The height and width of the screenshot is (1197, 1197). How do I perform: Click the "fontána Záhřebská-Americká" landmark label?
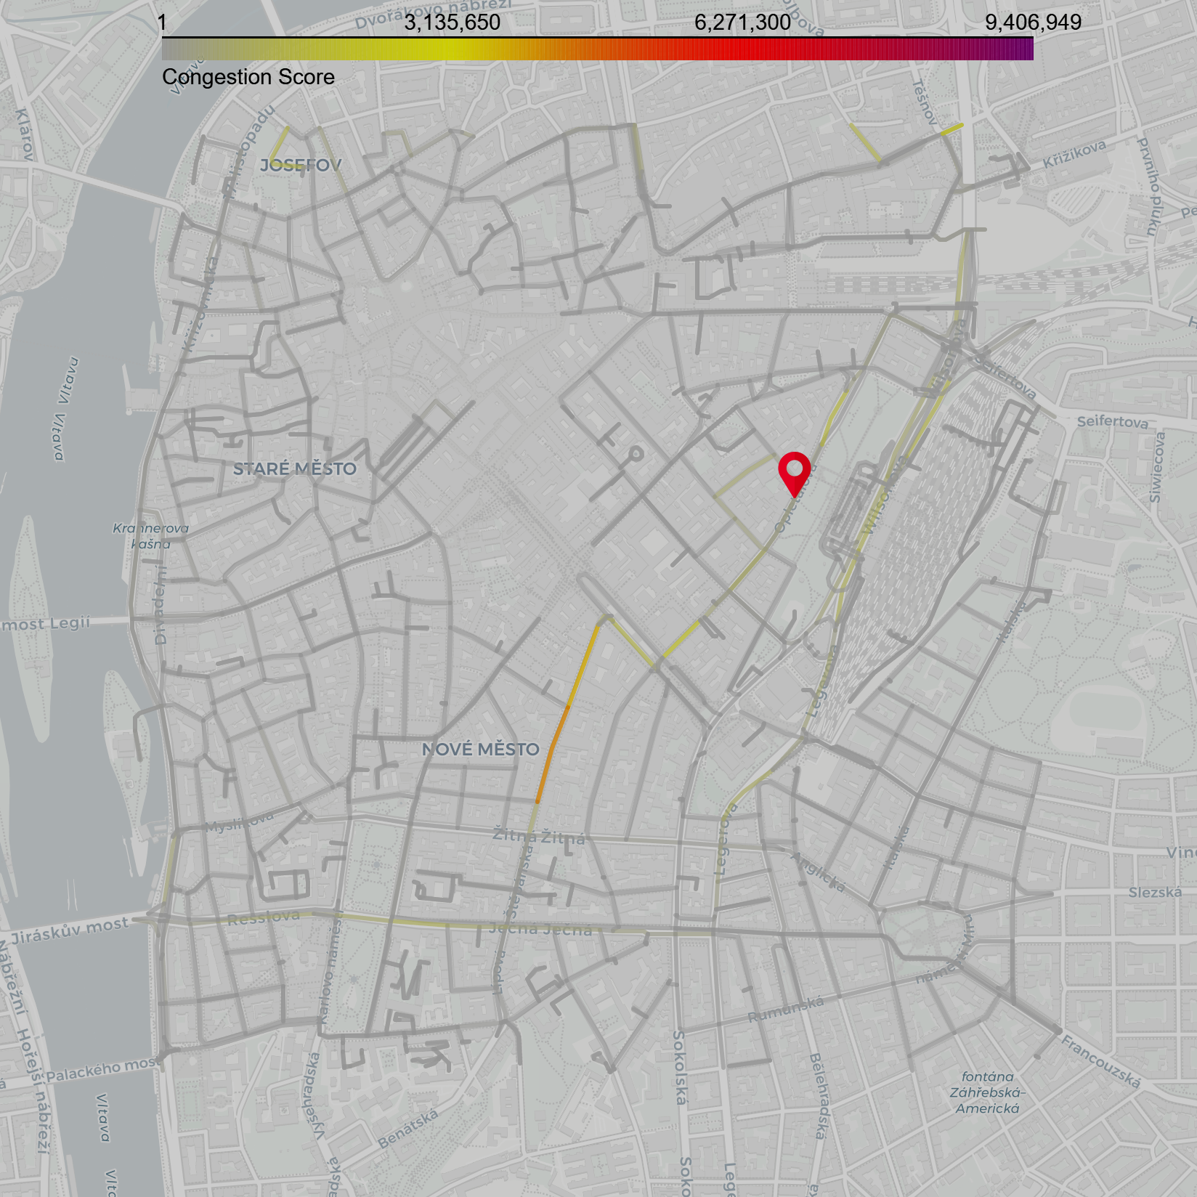coord(988,1092)
